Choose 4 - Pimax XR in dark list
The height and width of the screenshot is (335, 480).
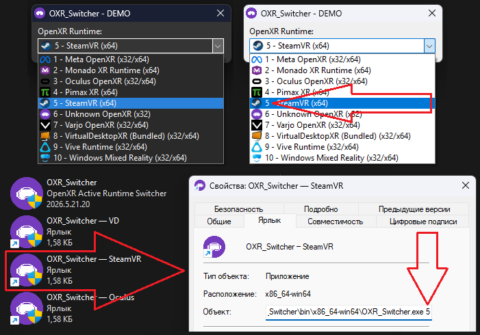coord(131,92)
